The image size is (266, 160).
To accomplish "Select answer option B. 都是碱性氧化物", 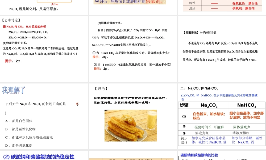I will [20, 129].
